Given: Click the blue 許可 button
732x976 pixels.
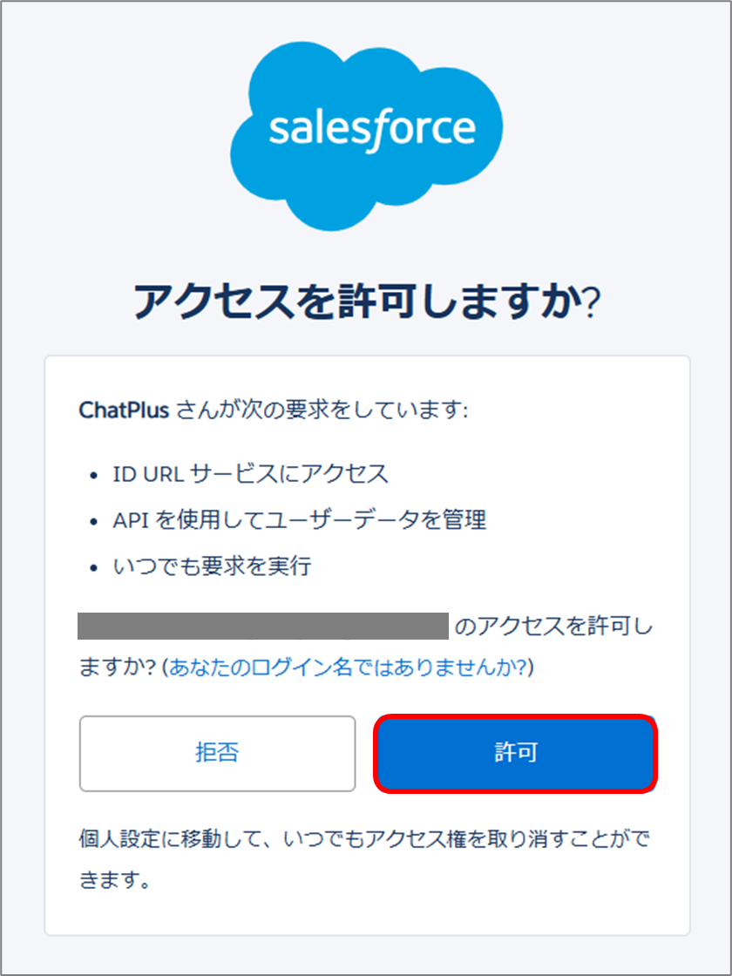Looking at the screenshot, I should (x=515, y=753).
